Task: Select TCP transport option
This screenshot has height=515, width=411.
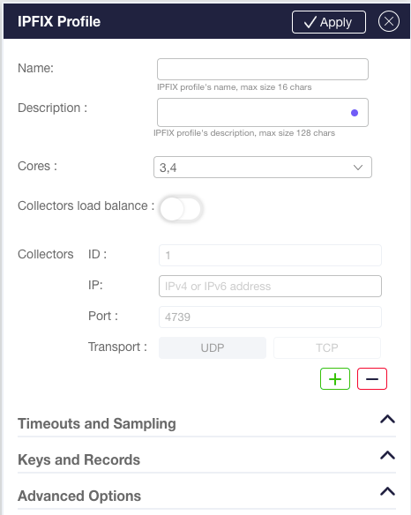Action: (x=327, y=347)
